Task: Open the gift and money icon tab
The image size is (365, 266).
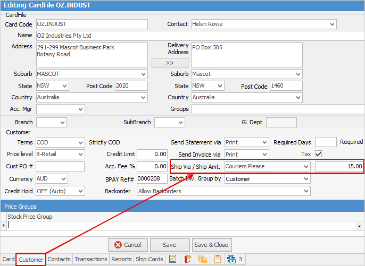Action: click(x=231, y=259)
